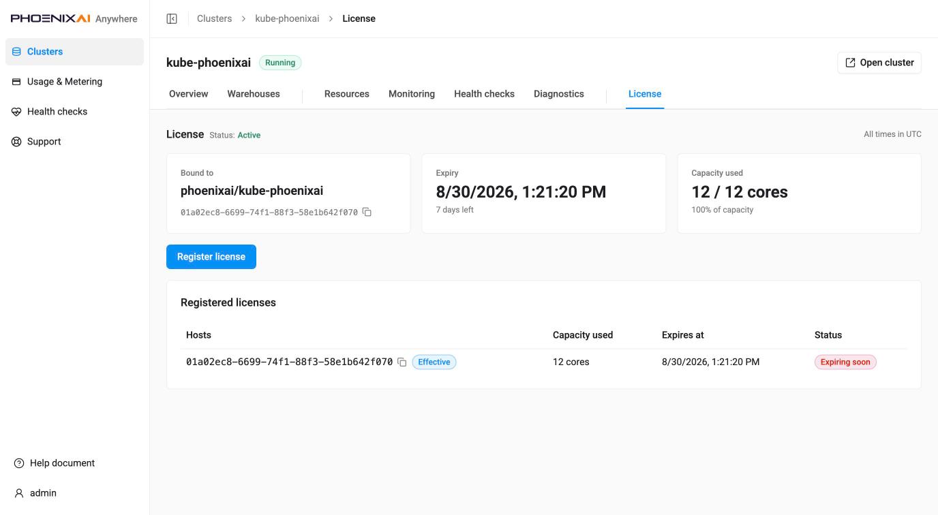The image size is (938, 515).
Task: Navigate to Clusters breadcrumb
Action: click(x=215, y=18)
